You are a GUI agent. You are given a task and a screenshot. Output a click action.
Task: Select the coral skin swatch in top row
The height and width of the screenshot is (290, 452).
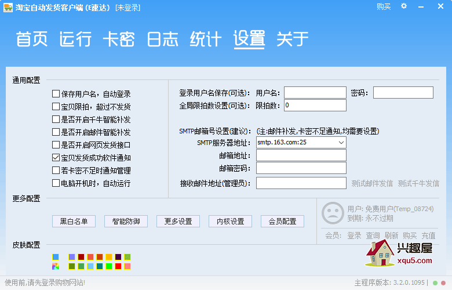point(90,257)
